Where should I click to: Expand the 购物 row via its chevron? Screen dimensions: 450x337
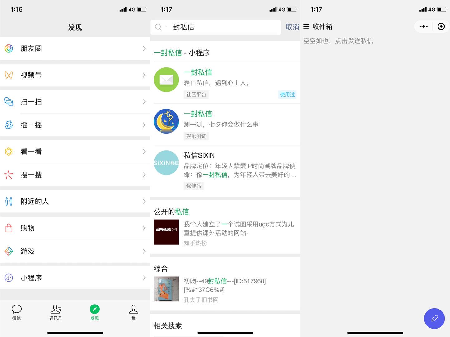click(x=144, y=228)
